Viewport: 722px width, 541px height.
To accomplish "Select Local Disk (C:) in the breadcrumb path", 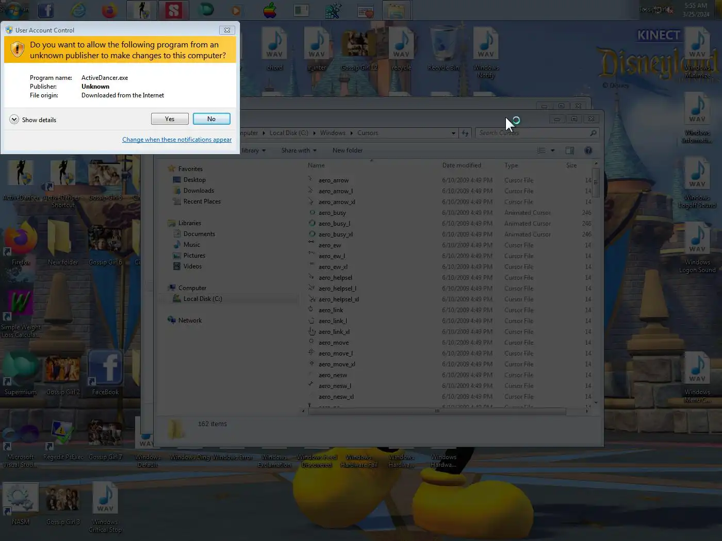I will point(289,133).
